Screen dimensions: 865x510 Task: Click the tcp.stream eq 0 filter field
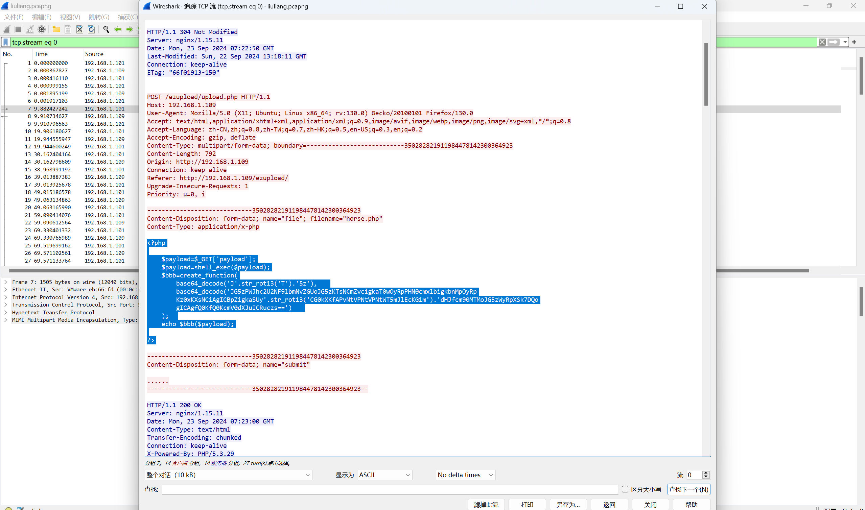coord(74,42)
